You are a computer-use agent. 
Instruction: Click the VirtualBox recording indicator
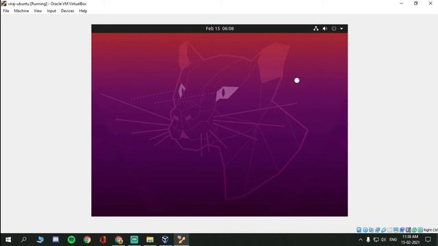coord(402,230)
